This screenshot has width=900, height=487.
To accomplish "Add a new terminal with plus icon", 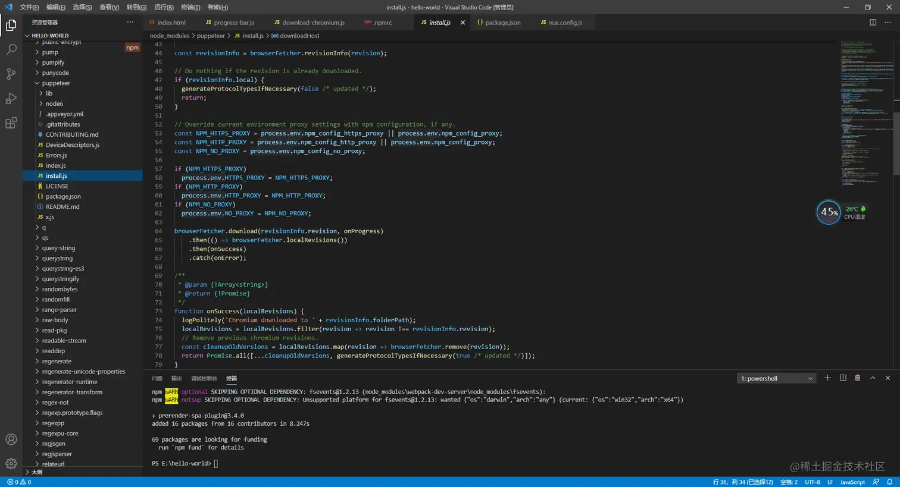I will 827,378.
